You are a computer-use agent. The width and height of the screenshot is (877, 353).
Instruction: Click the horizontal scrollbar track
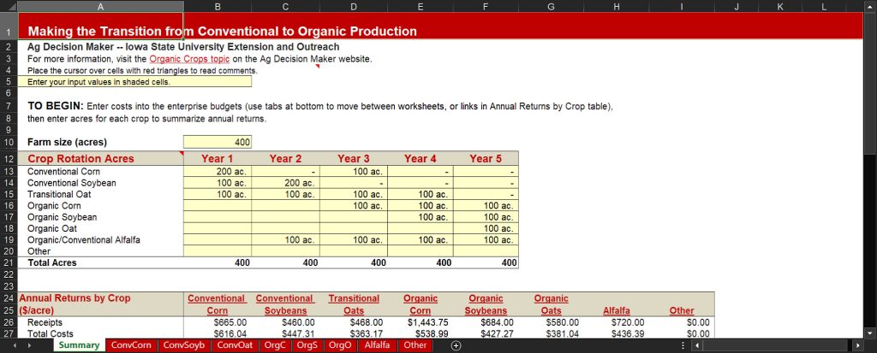click(x=771, y=345)
